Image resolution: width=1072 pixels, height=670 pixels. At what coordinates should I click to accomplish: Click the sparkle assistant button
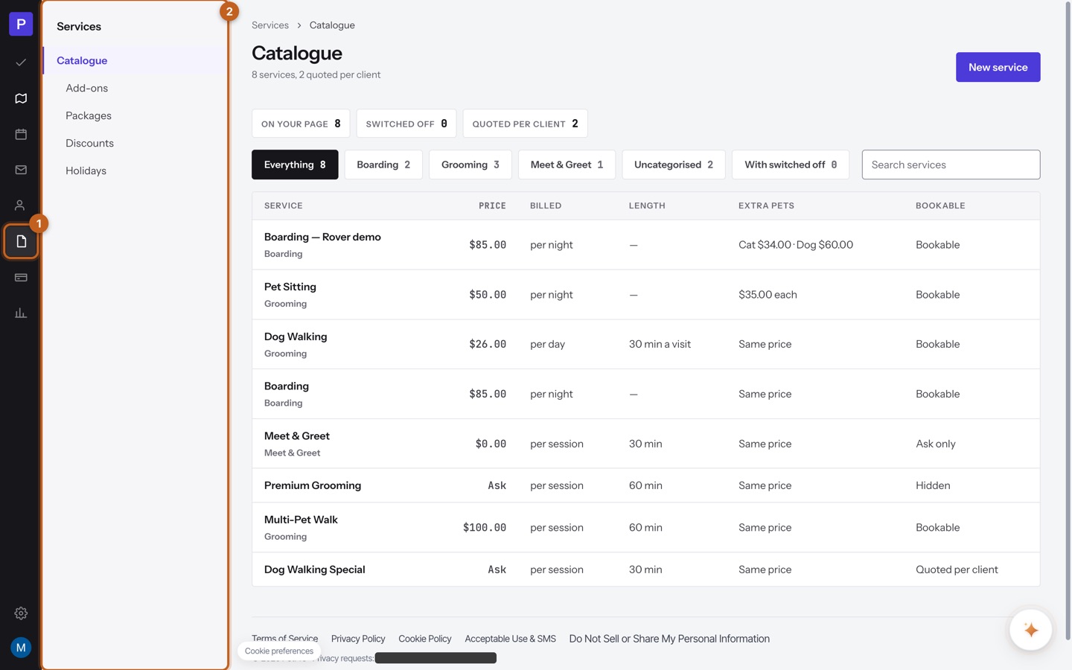tap(1030, 630)
